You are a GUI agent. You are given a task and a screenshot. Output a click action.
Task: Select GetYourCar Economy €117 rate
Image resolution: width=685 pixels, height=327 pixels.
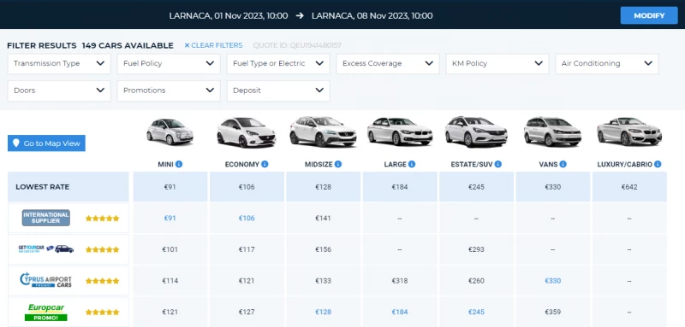pos(247,249)
